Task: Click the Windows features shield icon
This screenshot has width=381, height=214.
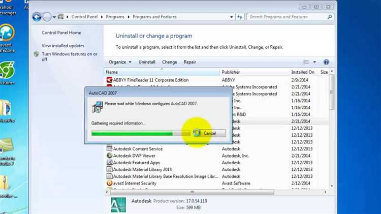Action: (x=37, y=54)
